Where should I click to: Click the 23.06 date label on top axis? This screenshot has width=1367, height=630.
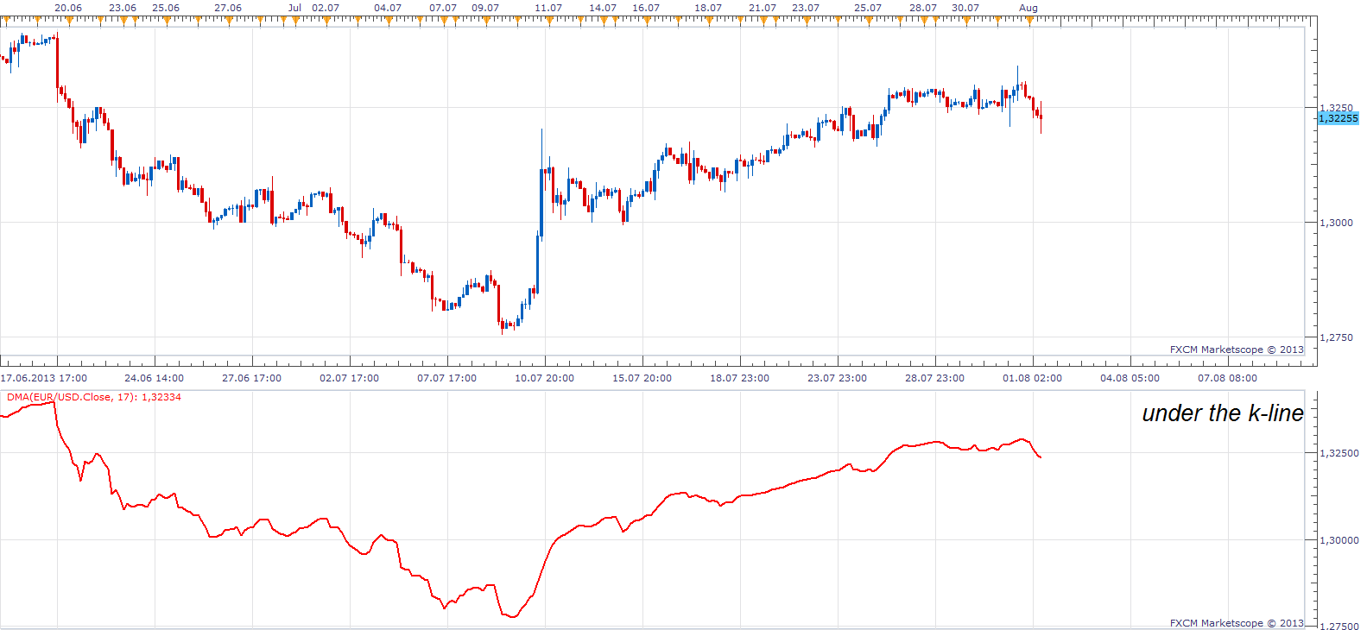pos(123,8)
